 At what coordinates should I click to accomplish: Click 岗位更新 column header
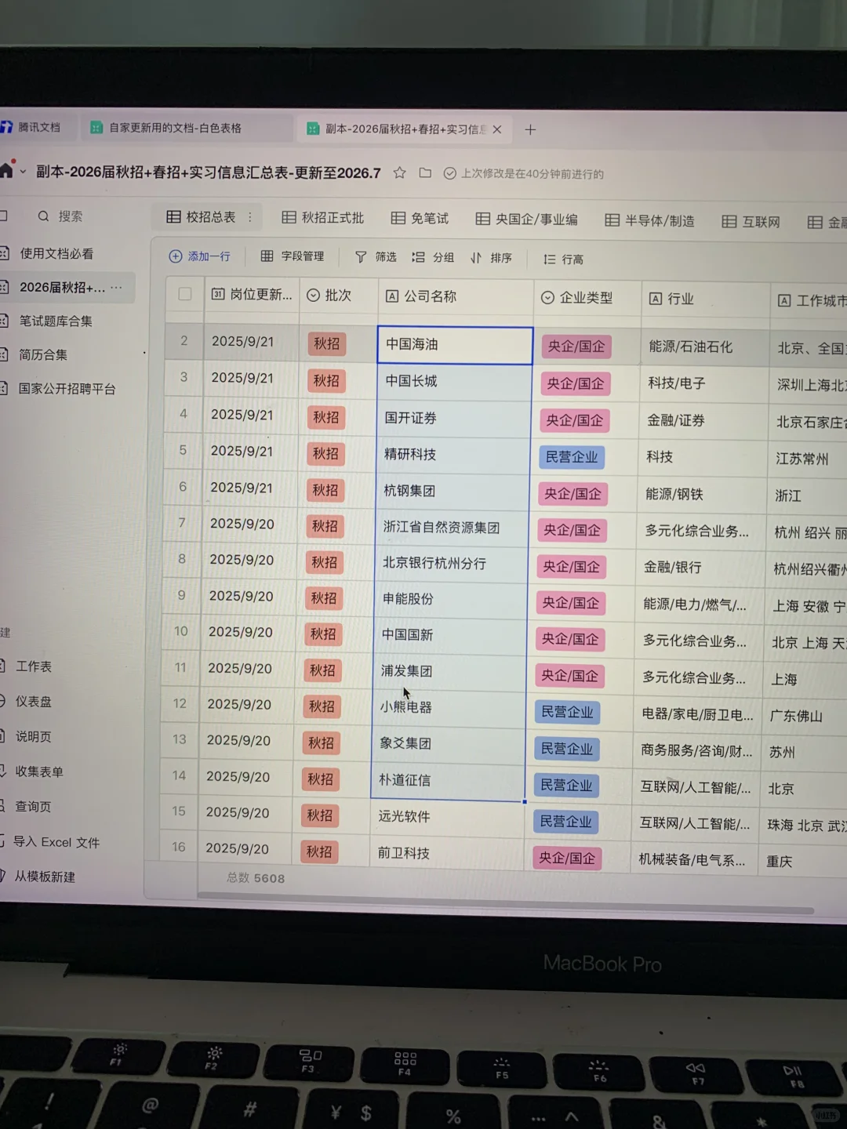(252, 295)
